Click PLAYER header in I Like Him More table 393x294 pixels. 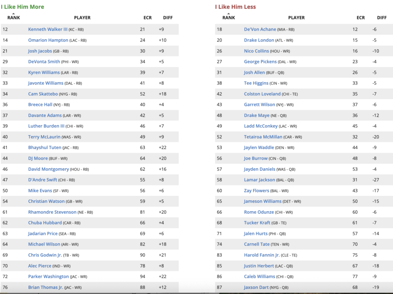tap(82, 18)
